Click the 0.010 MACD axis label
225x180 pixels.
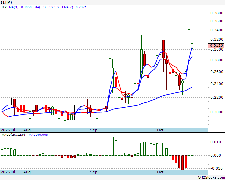(216, 142)
